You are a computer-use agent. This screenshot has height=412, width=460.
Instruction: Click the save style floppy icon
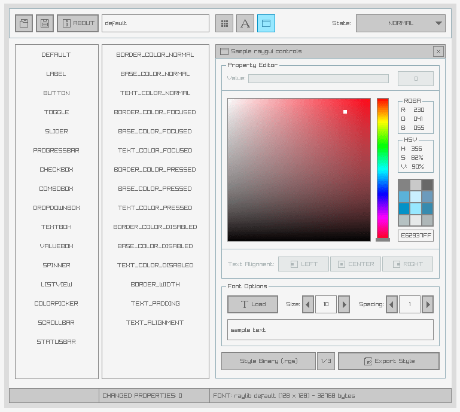click(45, 23)
